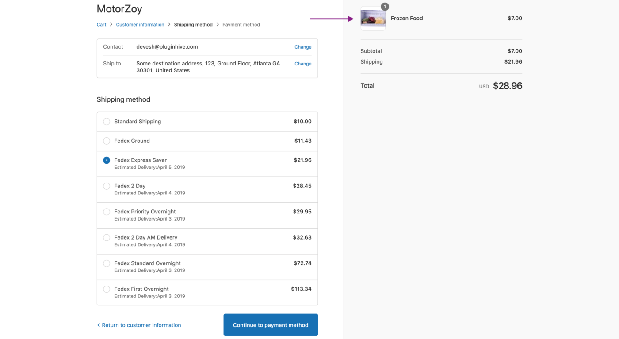Change the contact email address
Screen dimensions: 619x339
coord(303,47)
